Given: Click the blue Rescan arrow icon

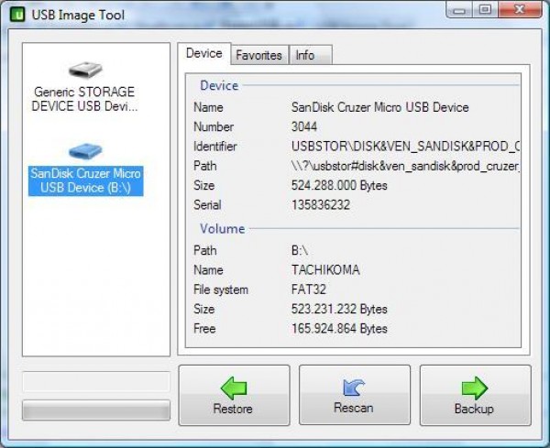Looking at the screenshot, I should (x=354, y=388).
